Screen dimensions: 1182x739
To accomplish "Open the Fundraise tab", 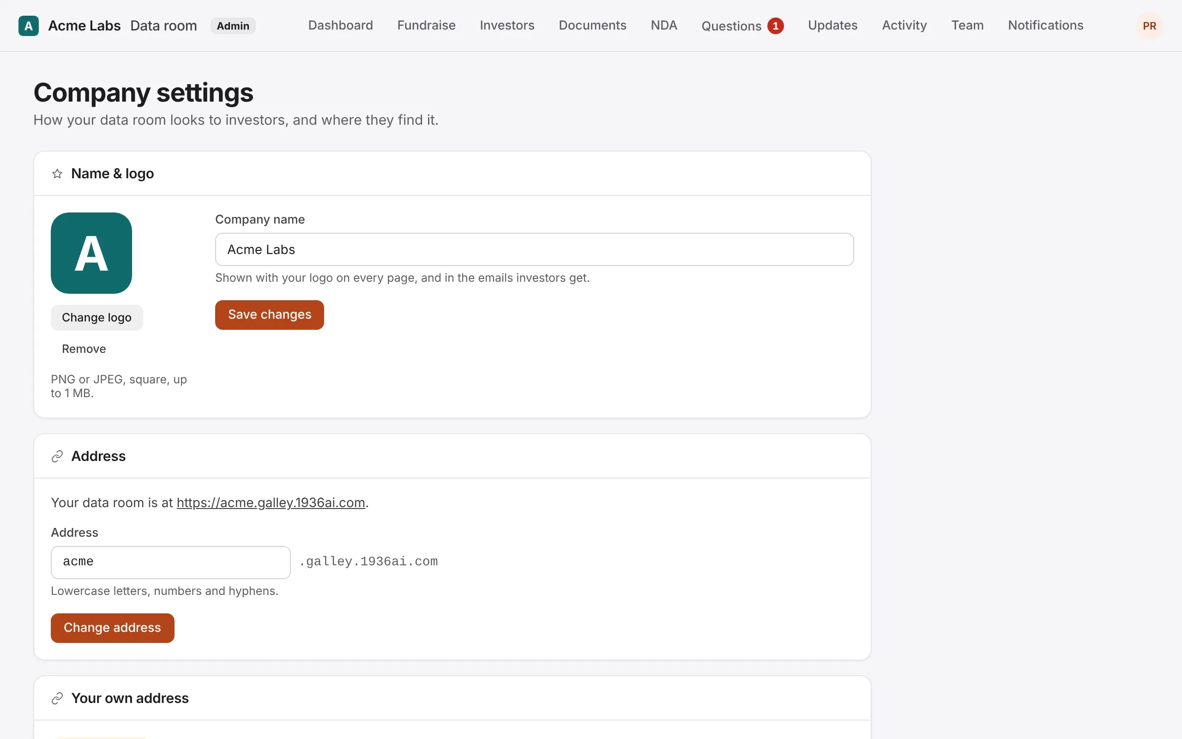I will pyautogui.click(x=426, y=25).
